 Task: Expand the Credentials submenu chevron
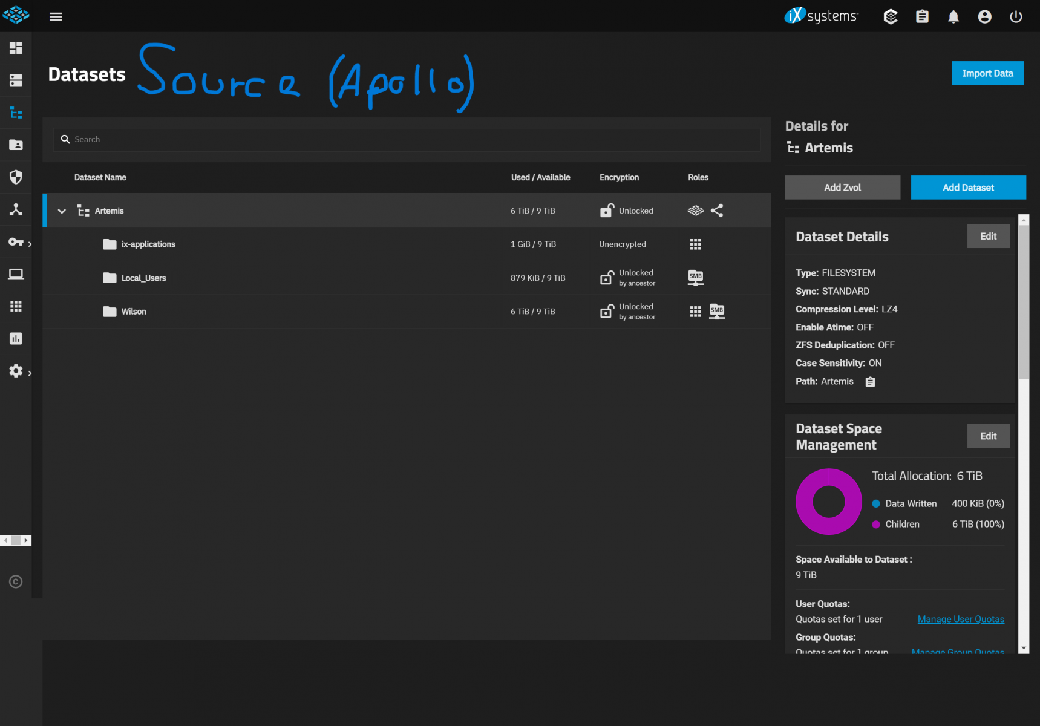pyautogui.click(x=30, y=244)
